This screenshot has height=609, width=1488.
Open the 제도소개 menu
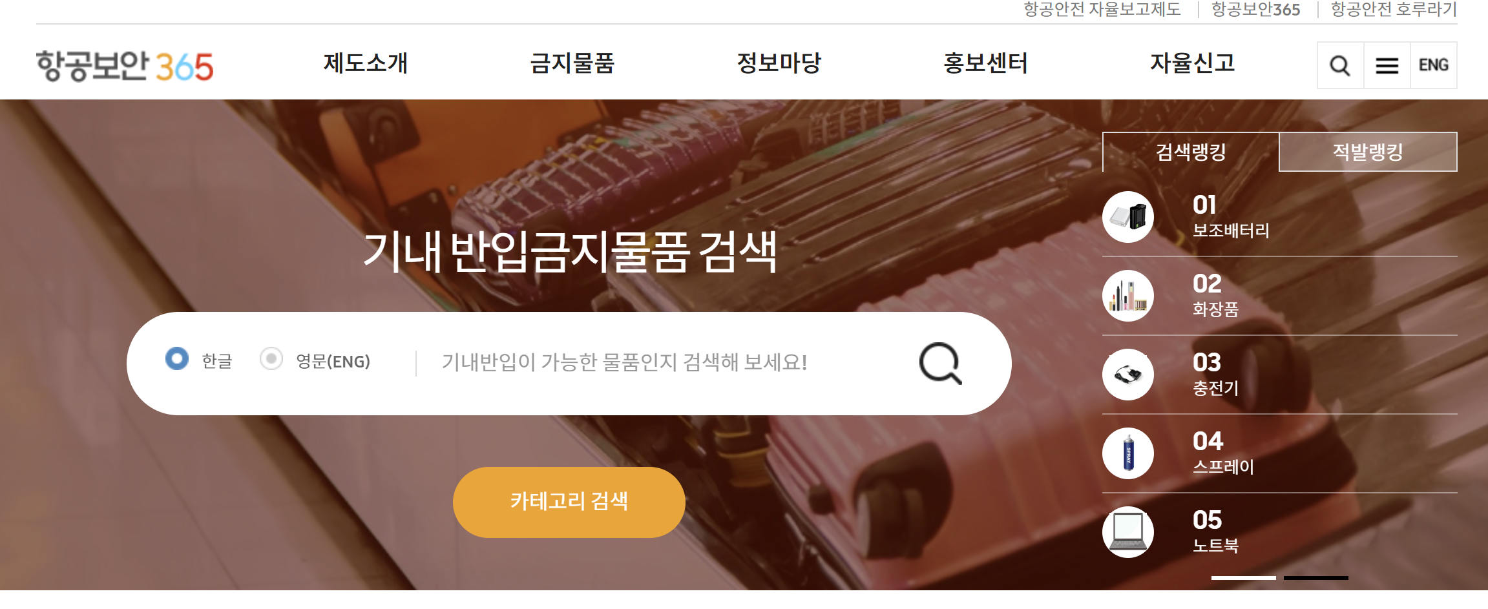(366, 63)
